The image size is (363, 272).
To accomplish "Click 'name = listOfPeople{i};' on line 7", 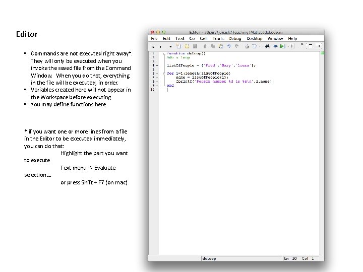I will (x=202, y=78).
